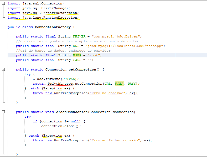Click 'catch (Exception ex)' in getConnection method
Screen dimensions: 207x157
tap(49, 88)
